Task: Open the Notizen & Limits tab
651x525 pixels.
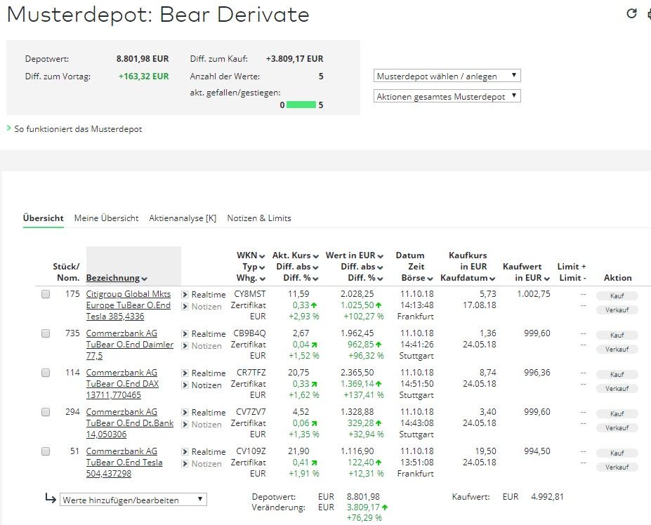Action: click(261, 218)
